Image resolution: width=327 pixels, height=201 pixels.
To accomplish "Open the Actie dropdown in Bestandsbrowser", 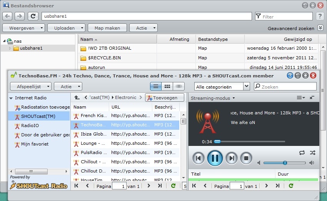I will 143,28.
